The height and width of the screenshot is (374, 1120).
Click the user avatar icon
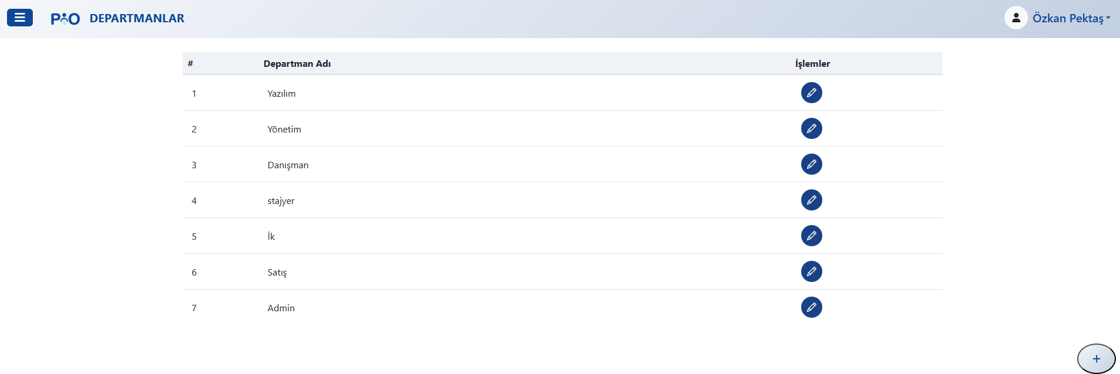(1016, 18)
